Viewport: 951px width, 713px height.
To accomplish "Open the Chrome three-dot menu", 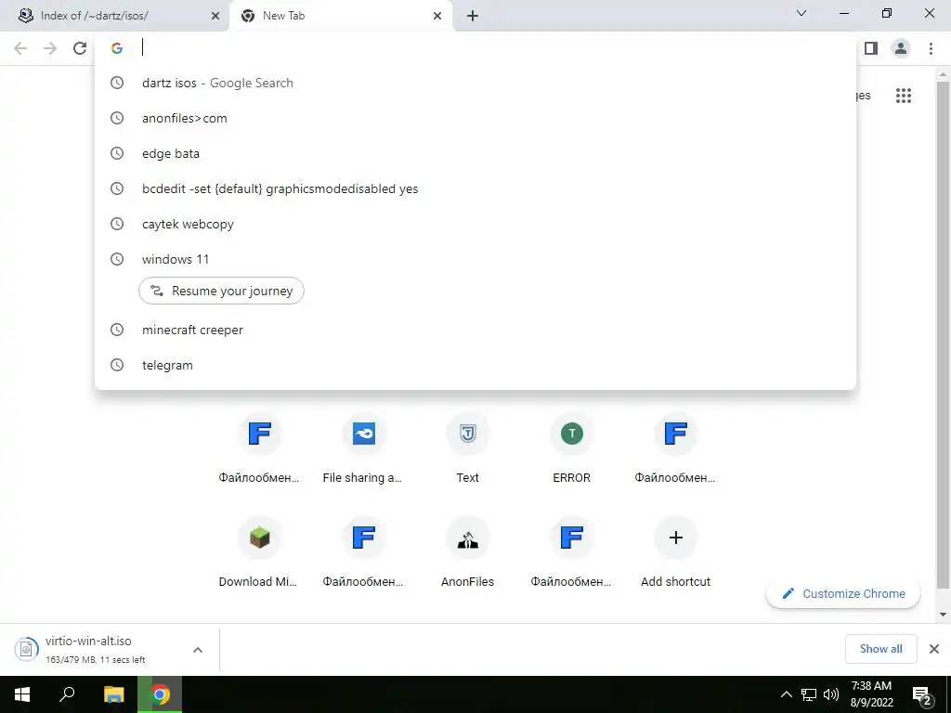I will coord(931,48).
